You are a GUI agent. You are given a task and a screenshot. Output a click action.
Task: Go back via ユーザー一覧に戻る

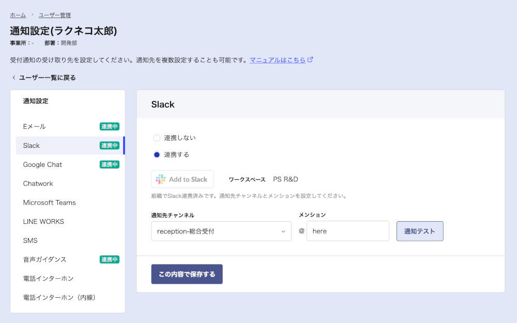point(48,78)
